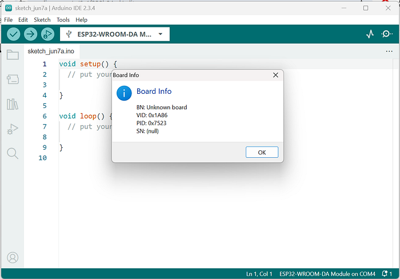The width and height of the screenshot is (400, 279).
Task: Click ESP32-WROOM-DA Module on COM4 status
Action: (327, 274)
